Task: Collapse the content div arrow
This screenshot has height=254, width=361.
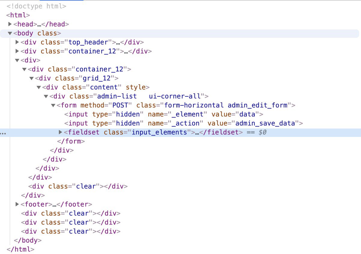Action: pos(39,87)
